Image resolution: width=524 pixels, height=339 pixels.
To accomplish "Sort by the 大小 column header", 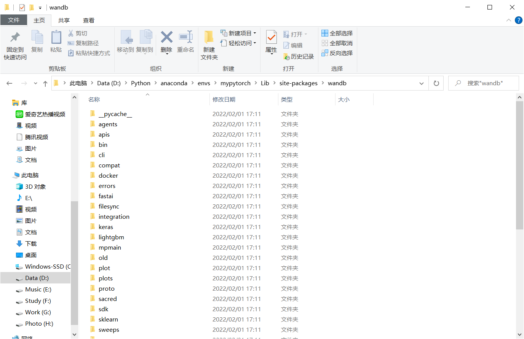I will tap(344, 100).
